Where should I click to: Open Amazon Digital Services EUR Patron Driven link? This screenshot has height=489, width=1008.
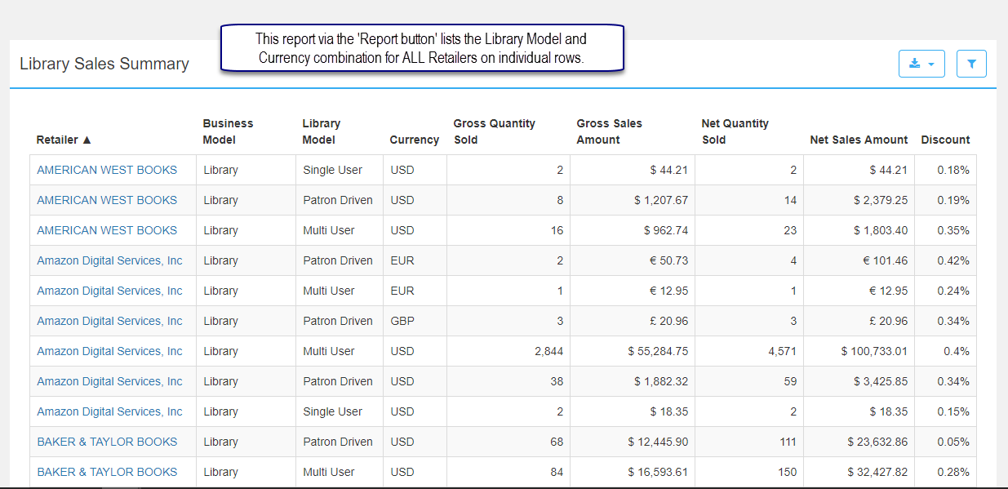click(109, 260)
